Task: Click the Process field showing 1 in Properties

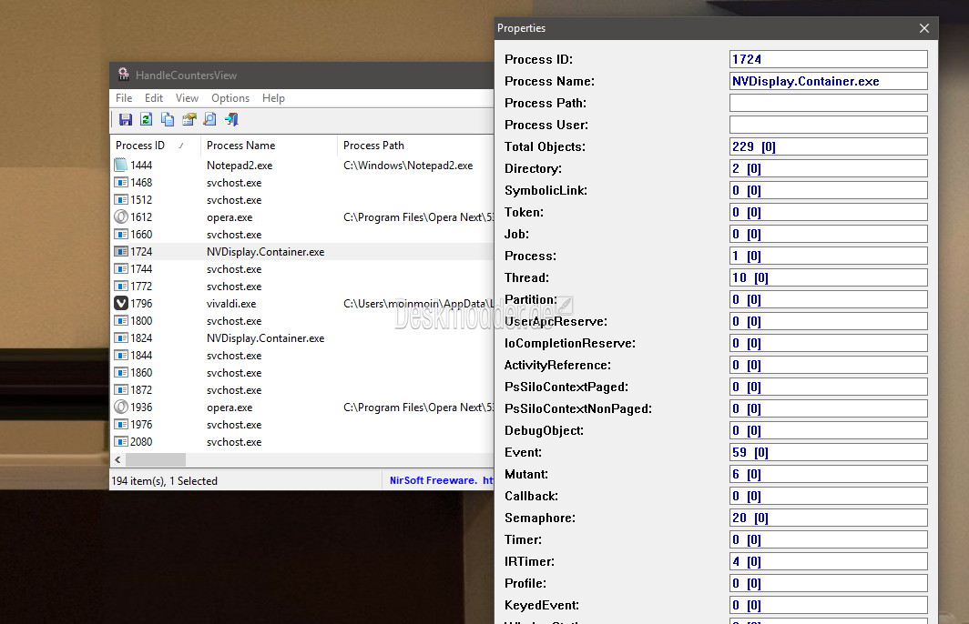Action: point(828,256)
